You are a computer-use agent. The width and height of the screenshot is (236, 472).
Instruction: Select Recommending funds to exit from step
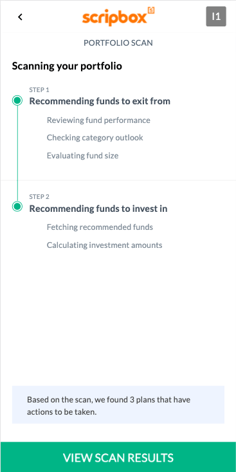pyautogui.click(x=100, y=101)
